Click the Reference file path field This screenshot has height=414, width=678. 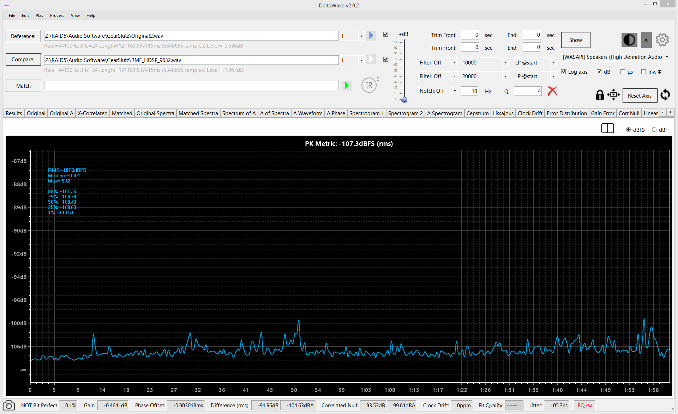pyautogui.click(x=191, y=36)
